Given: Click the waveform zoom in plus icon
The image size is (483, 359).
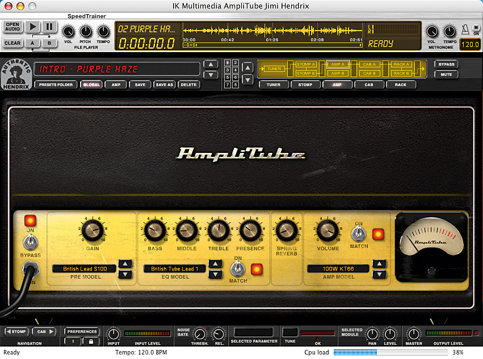Looking at the screenshot, I should 191,45.
